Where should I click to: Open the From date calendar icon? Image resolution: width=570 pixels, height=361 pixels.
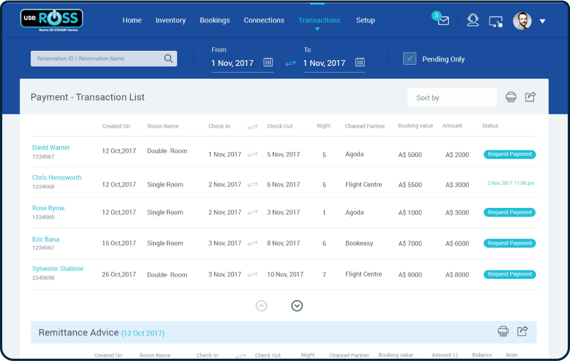268,62
